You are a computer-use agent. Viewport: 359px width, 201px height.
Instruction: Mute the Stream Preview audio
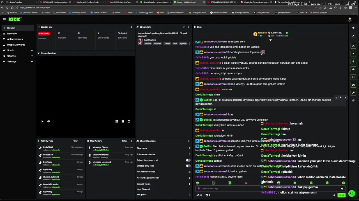tap(49, 121)
